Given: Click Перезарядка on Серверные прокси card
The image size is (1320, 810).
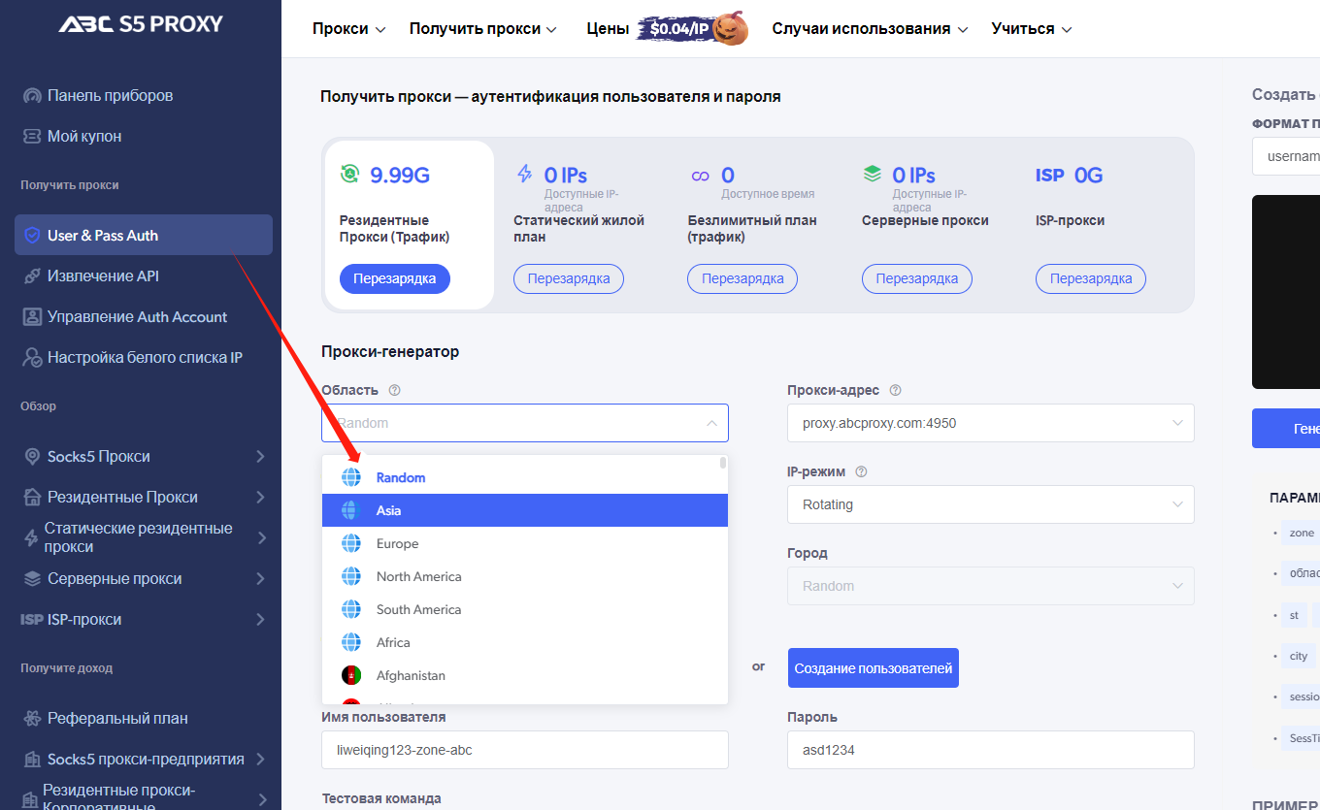Looking at the screenshot, I should click(917, 278).
